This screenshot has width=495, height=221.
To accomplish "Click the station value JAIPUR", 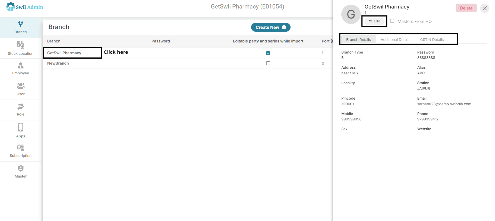I will (x=424, y=89).
